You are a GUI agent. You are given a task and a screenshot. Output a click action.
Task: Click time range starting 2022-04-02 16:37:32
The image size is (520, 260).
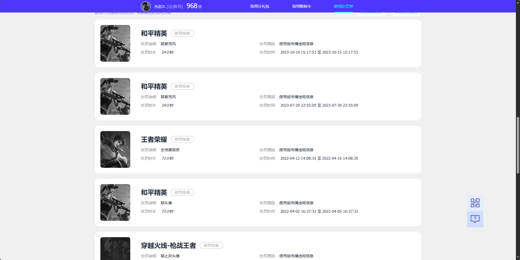319,211
